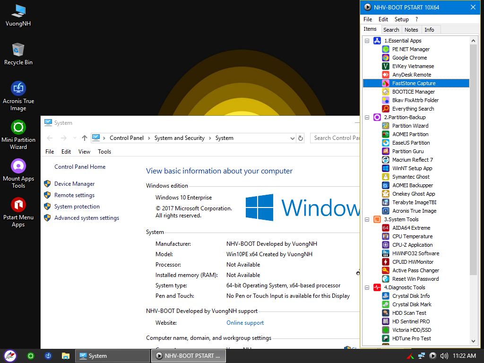
Task: Open Advanced system settings link
Action: 87,218
